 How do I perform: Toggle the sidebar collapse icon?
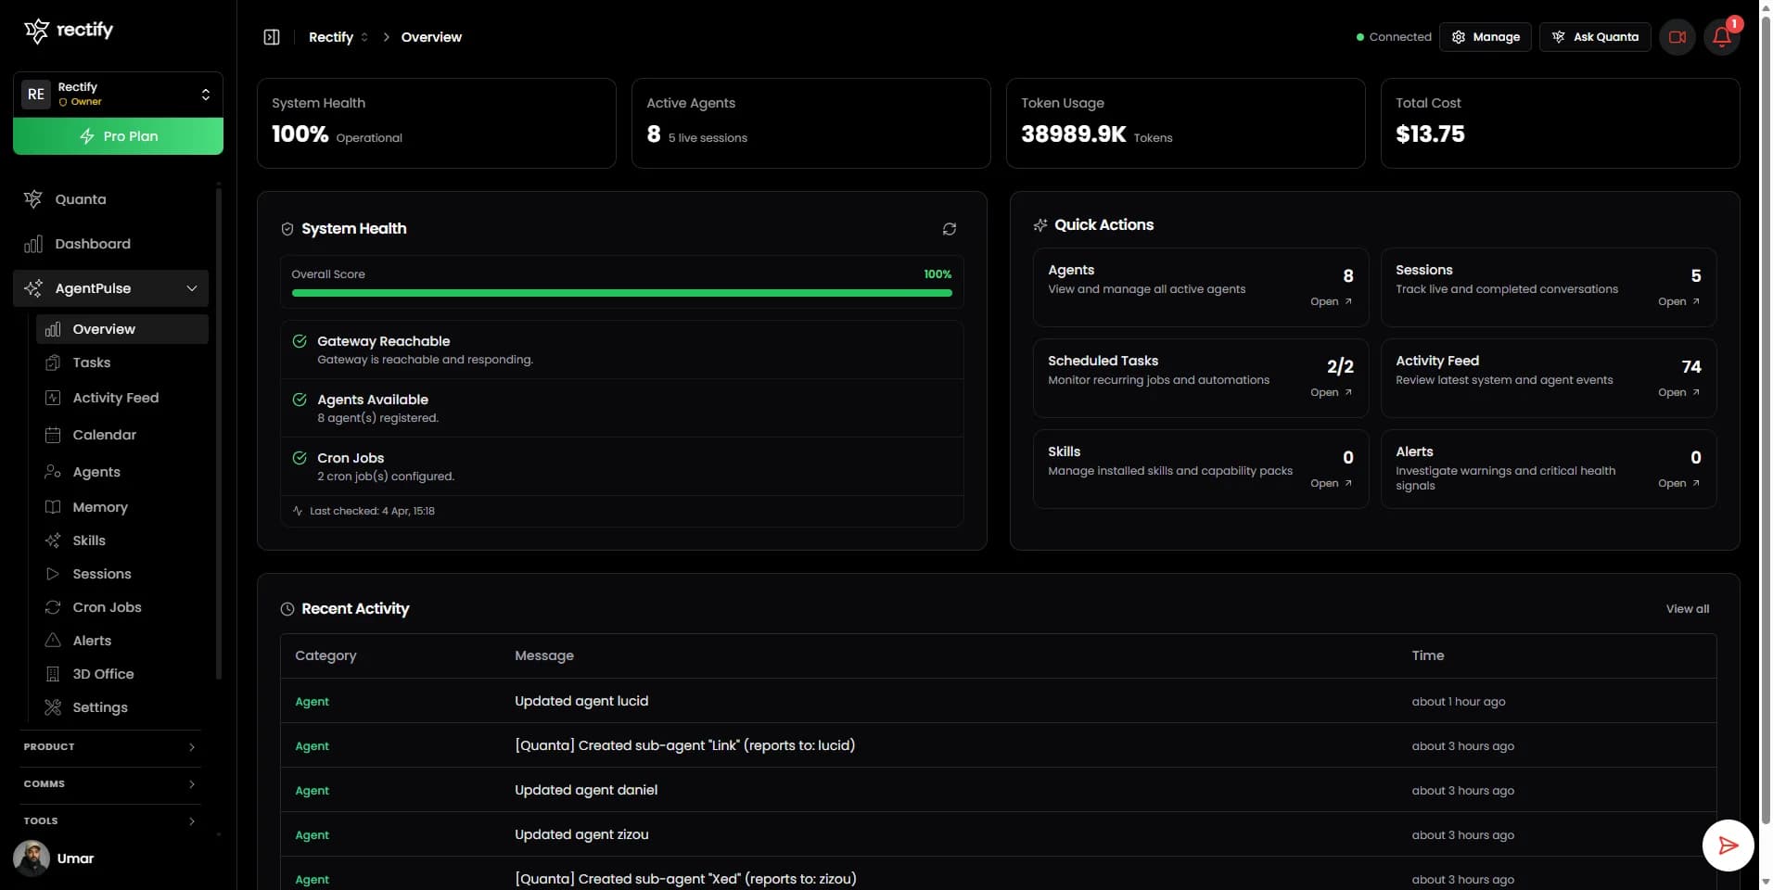(x=271, y=36)
